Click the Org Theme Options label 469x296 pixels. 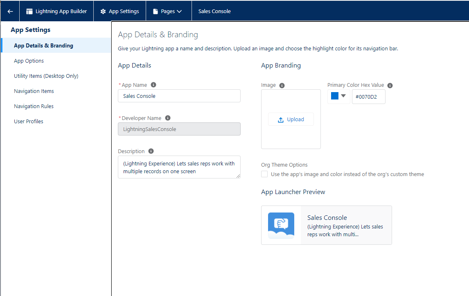(284, 165)
